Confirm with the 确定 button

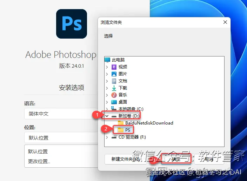tap(176, 159)
